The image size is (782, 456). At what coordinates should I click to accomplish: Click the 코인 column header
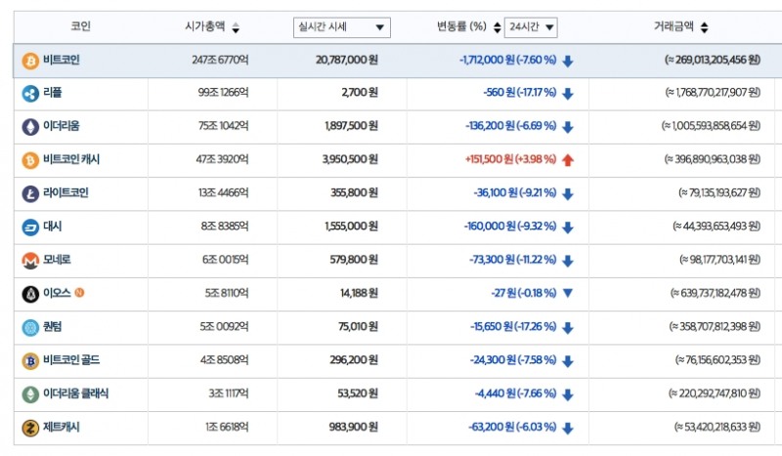(80, 26)
